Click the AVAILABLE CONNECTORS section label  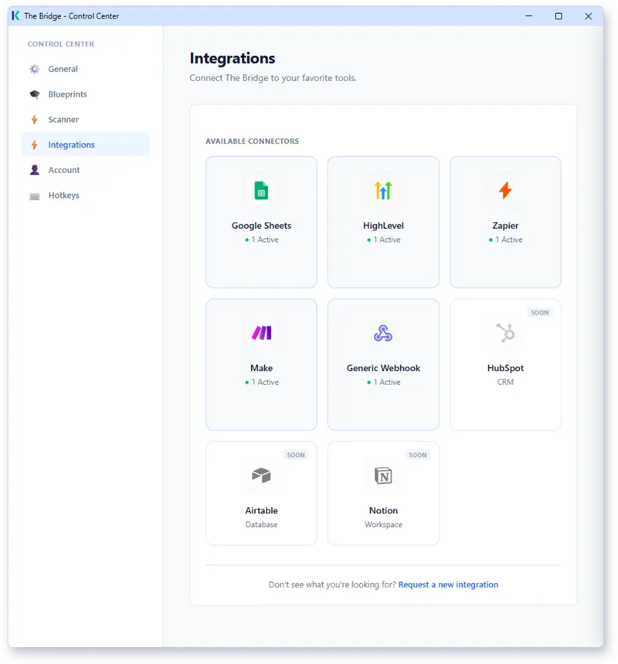point(253,141)
